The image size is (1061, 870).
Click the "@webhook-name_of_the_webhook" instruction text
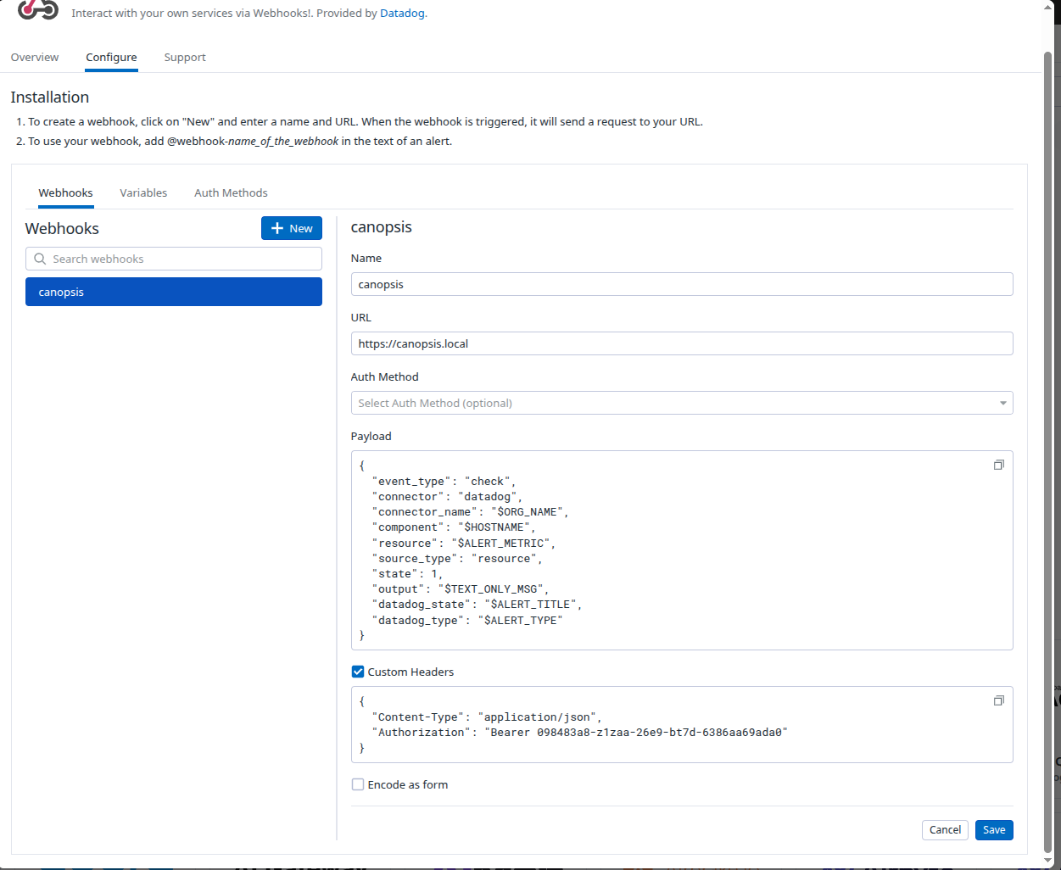click(253, 142)
